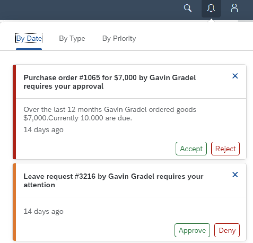Sort notifications using By Priority tab
The image size is (253, 243).
[x=119, y=38]
